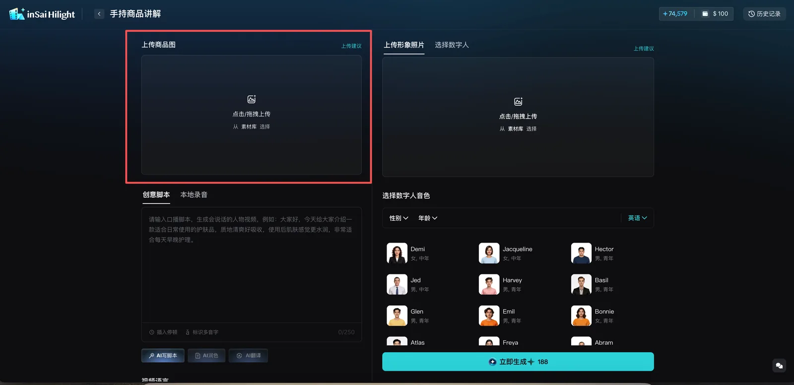Choose 素材库 in the product image area
794x385 pixels.
tap(249, 127)
